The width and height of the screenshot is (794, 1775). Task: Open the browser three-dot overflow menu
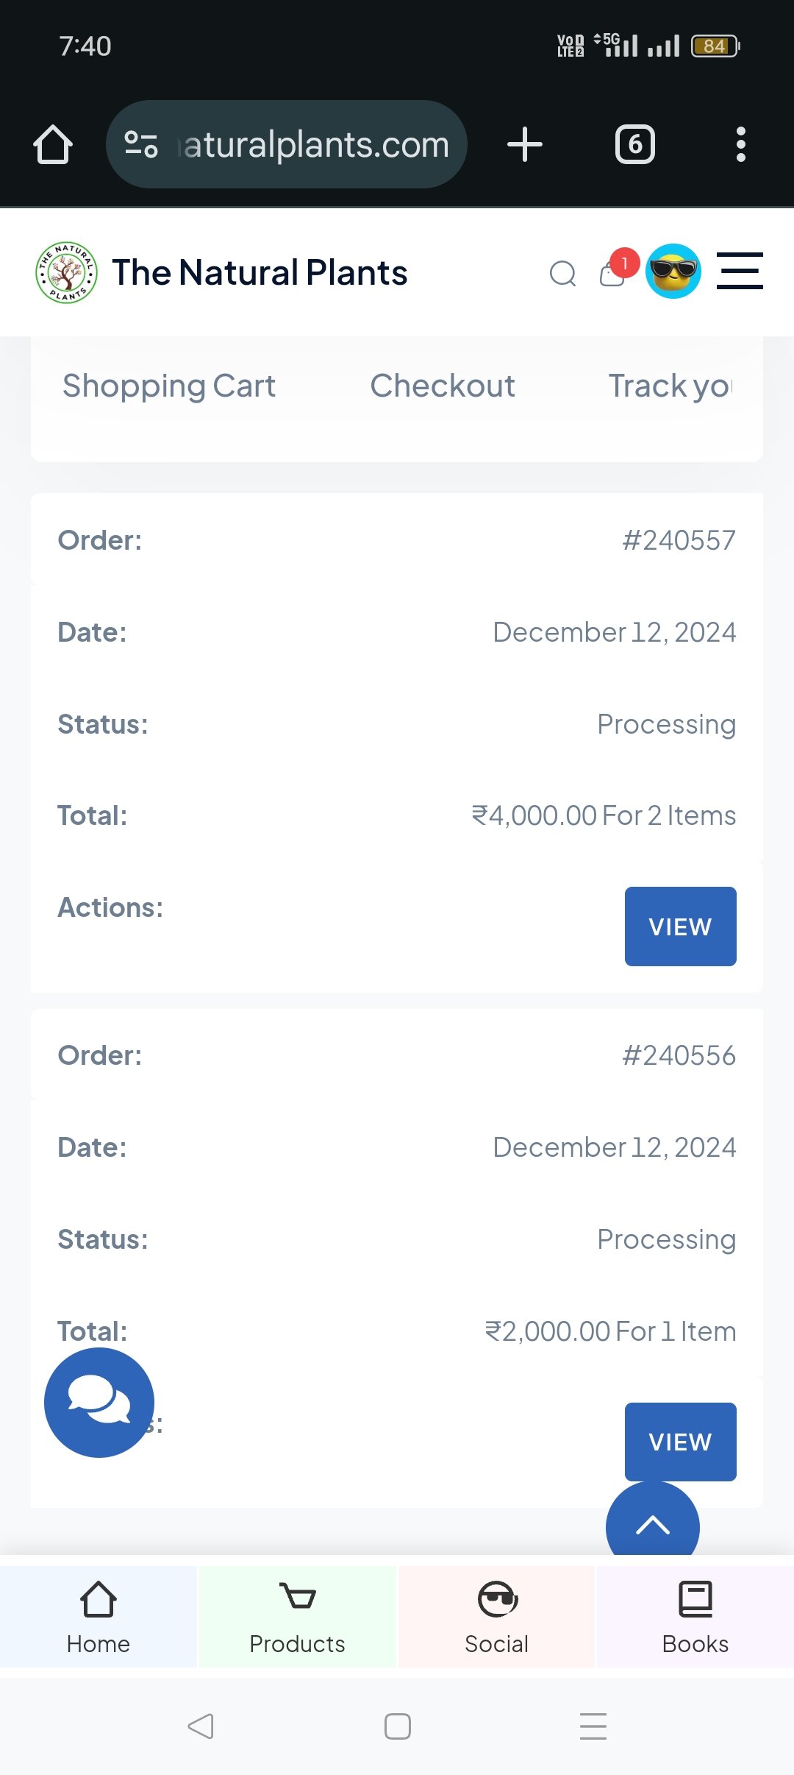740,144
